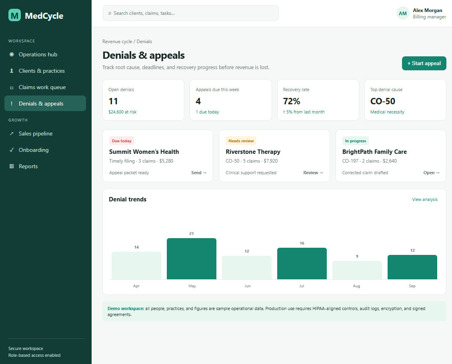The height and width of the screenshot is (364, 452).
Task: Click the Denial trends heading
Action: pos(128,199)
